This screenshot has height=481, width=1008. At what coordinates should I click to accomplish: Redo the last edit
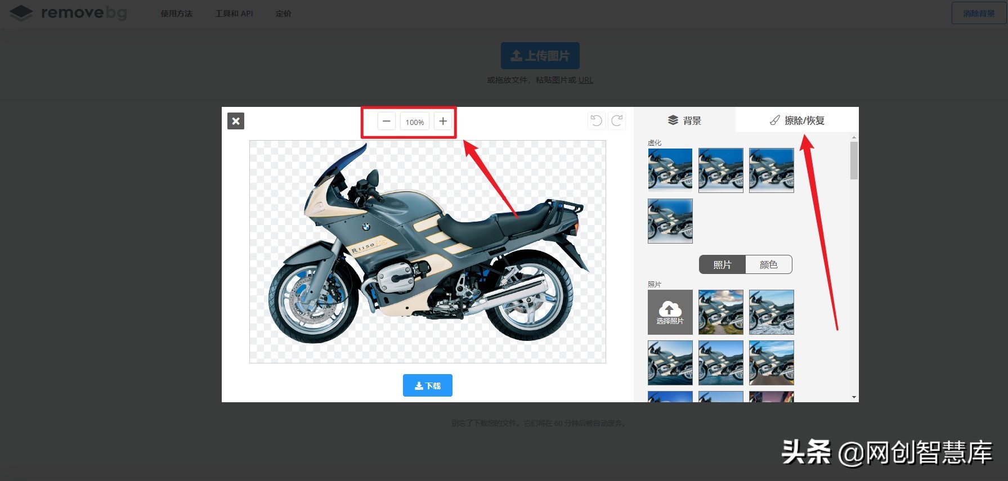(x=617, y=120)
